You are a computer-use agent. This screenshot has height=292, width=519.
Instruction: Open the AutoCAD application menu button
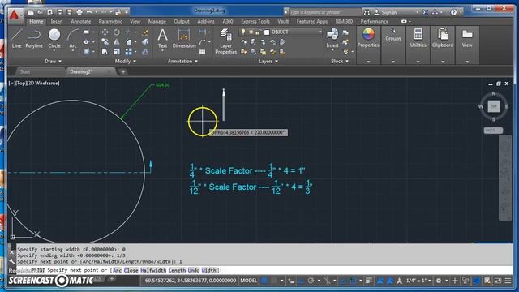tap(15, 15)
